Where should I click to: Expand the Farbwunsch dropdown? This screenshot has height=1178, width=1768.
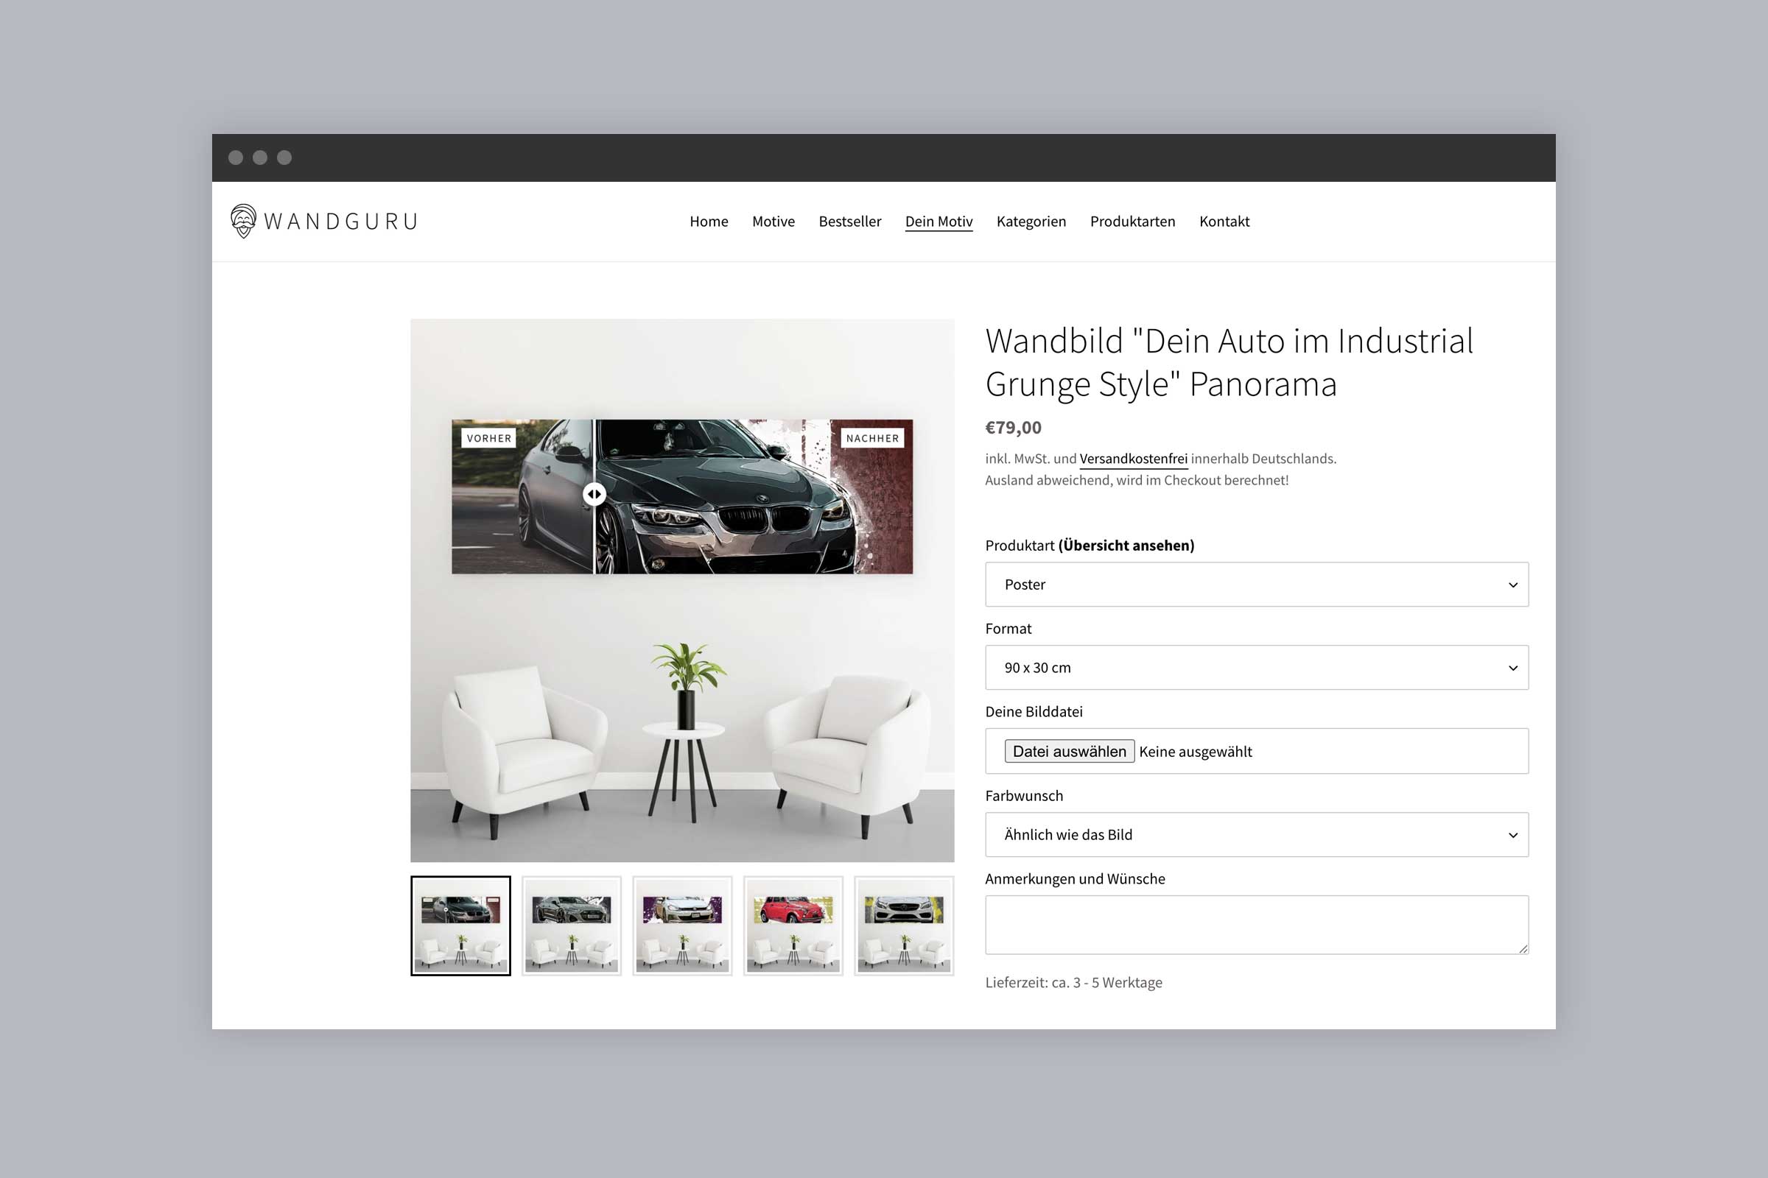coord(1256,835)
